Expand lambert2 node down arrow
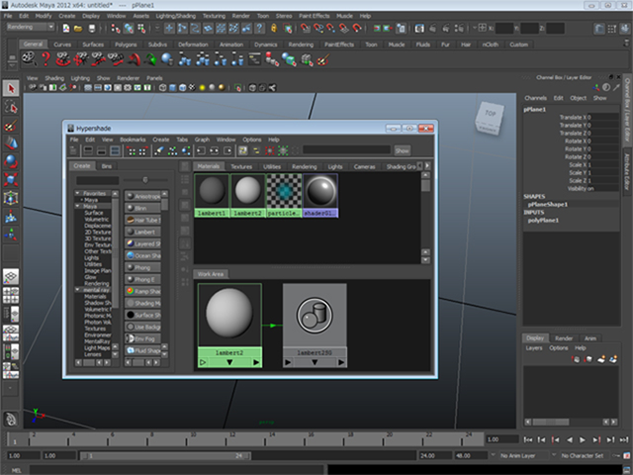 click(x=229, y=362)
